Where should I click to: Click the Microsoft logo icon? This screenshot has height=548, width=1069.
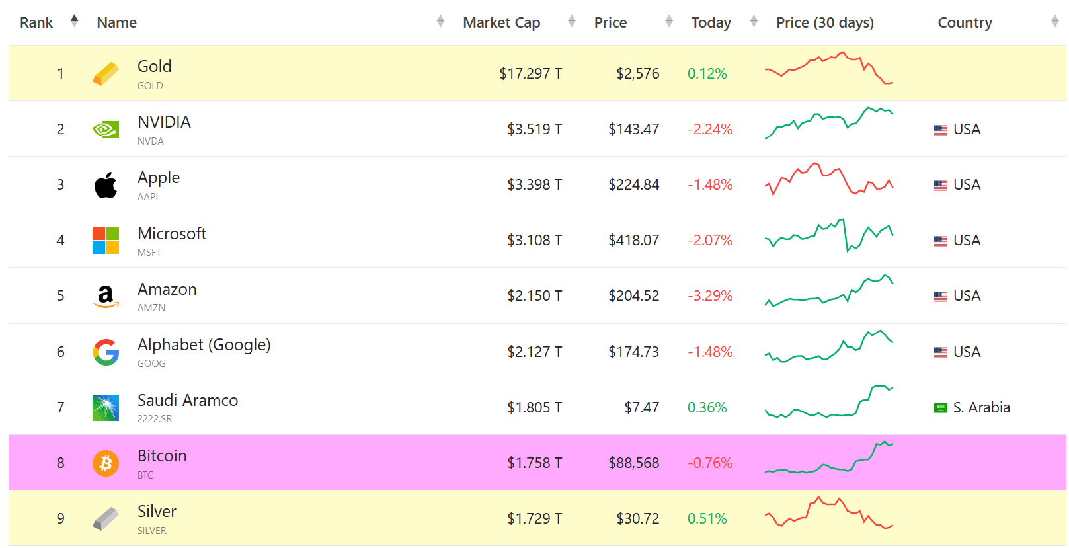(x=105, y=241)
